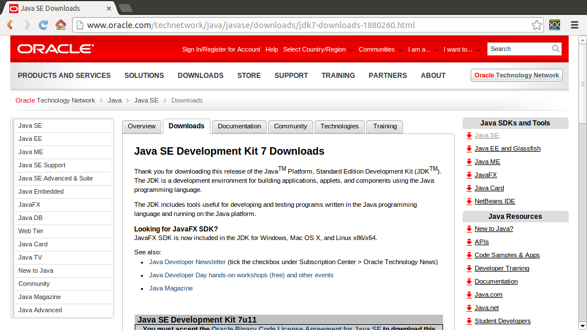Open the SUPPORT menu

(291, 76)
